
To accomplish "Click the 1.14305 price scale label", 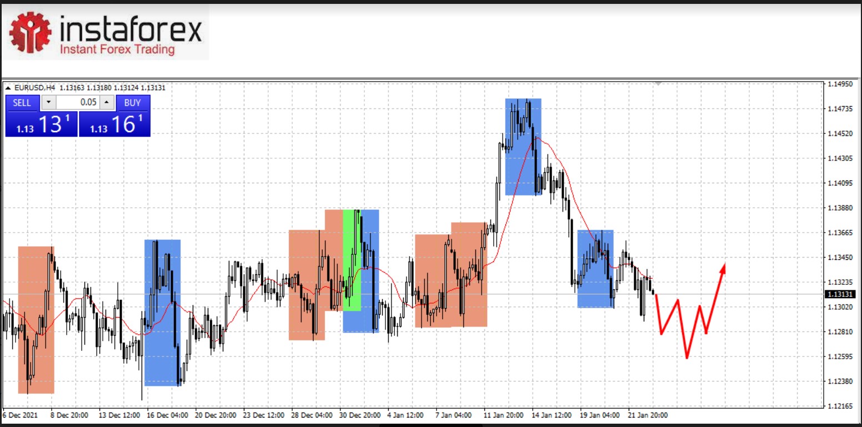I will (x=840, y=159).
